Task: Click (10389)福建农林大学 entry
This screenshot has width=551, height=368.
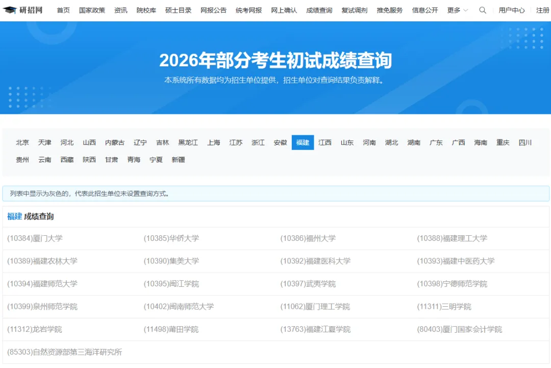Action: coord(42,261)
